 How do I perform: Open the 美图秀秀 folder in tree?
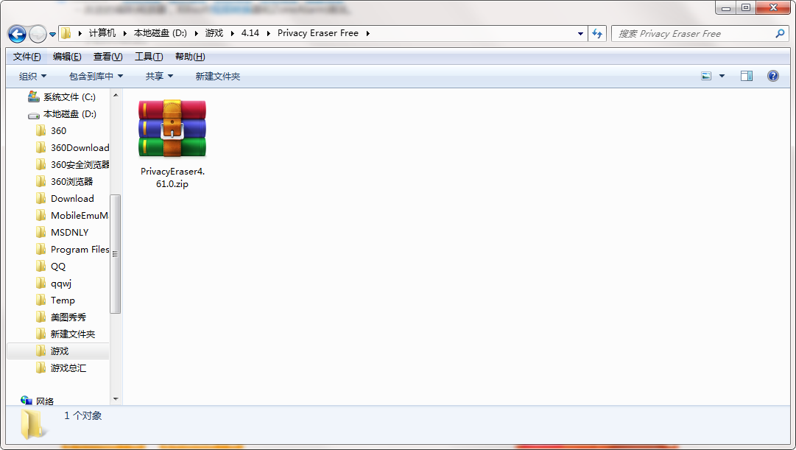(68, 317)
